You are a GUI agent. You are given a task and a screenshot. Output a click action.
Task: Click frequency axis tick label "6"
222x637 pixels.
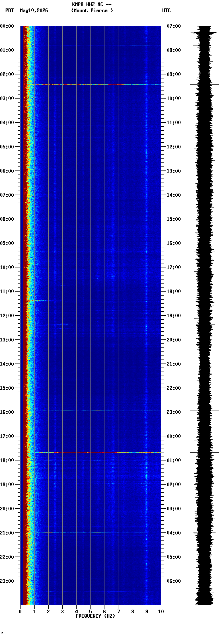[x=105, y=612]
